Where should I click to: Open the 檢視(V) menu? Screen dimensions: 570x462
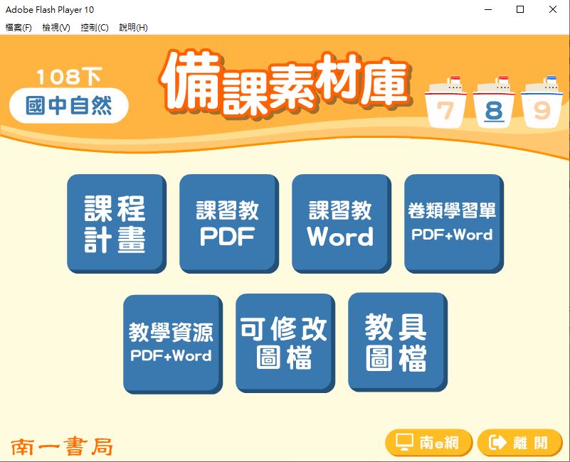coord(56,28)
